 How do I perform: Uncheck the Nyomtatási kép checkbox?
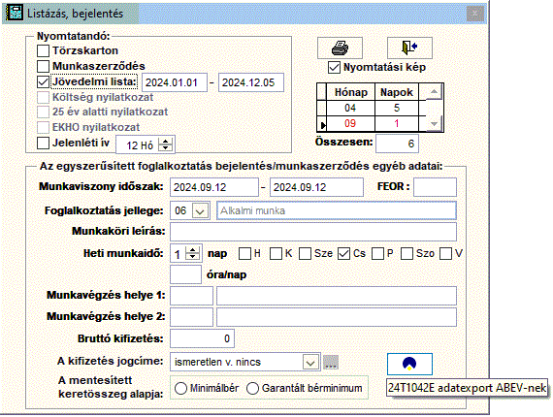point(334,67)
